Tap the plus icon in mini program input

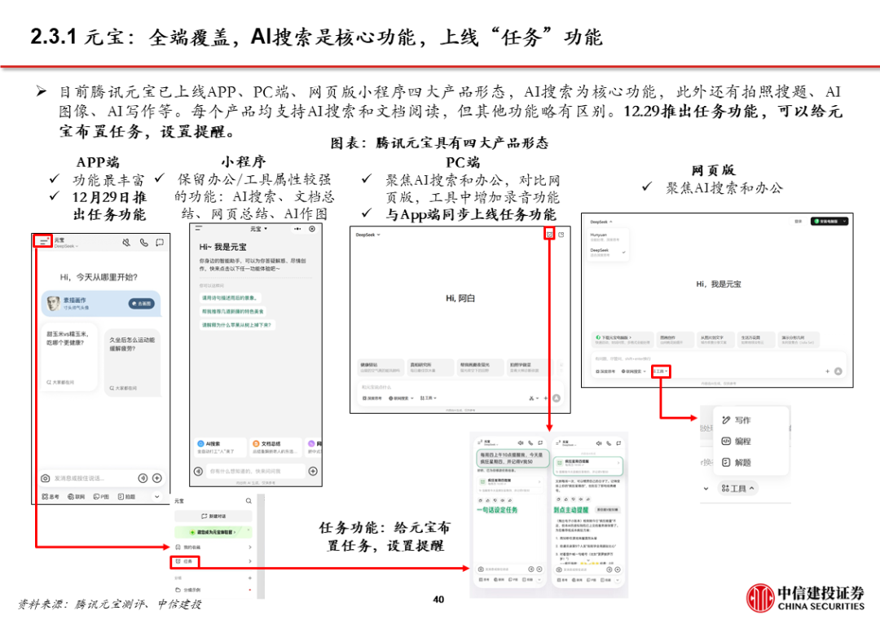tap(312, 471)
